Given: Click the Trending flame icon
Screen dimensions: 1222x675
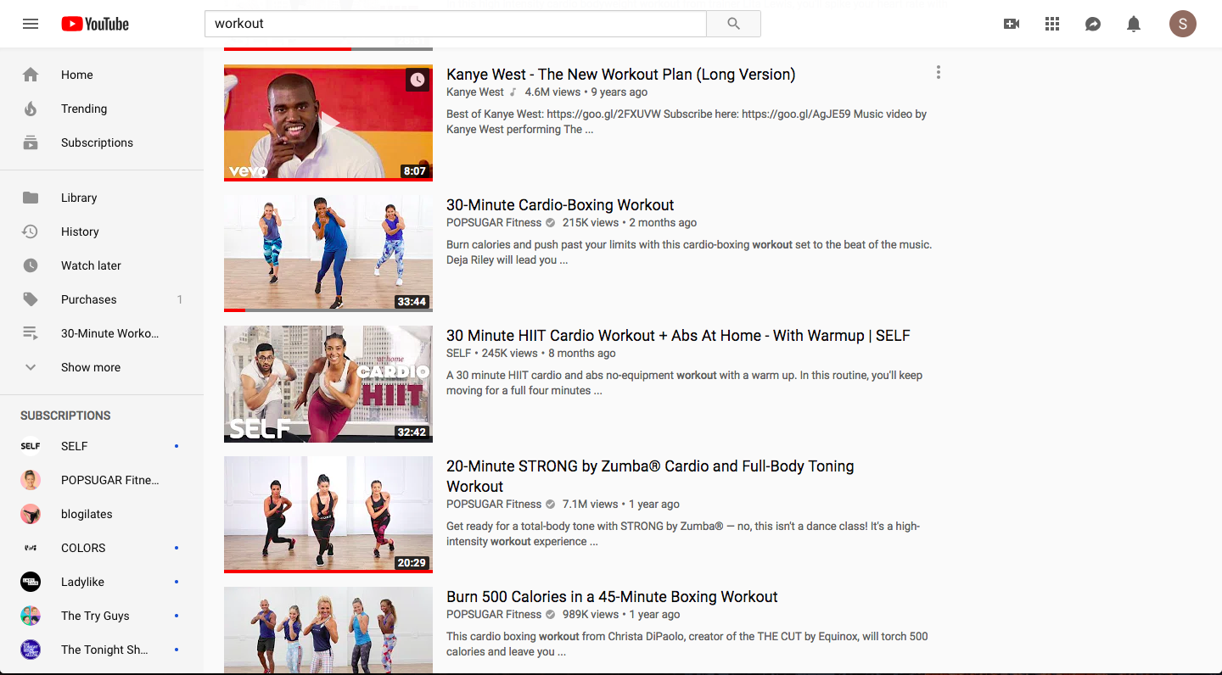Looking at the screenshot, I should tap(31, 109).
